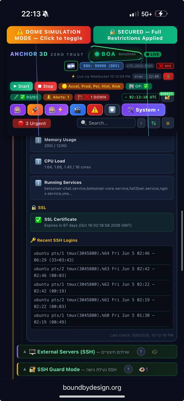
Task: Click the SSH login row %64
Action: pos(102,257)
